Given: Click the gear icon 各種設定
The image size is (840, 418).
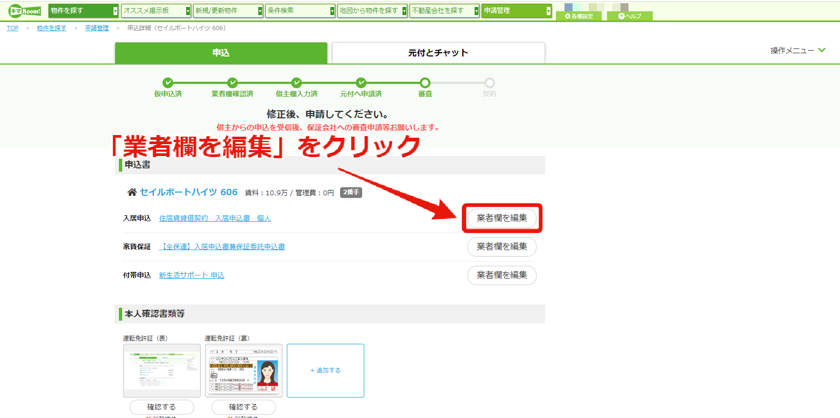Looking at the screenshot, I should pyautogui.click(x=568, y=16).
